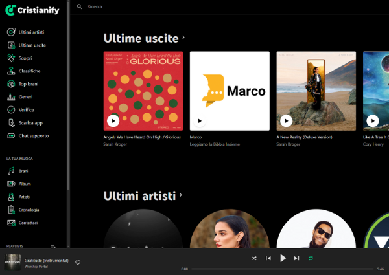This screenshot has height=275, width=389.
Task: Open the Ultime uscite section heading
Action: 141,38
